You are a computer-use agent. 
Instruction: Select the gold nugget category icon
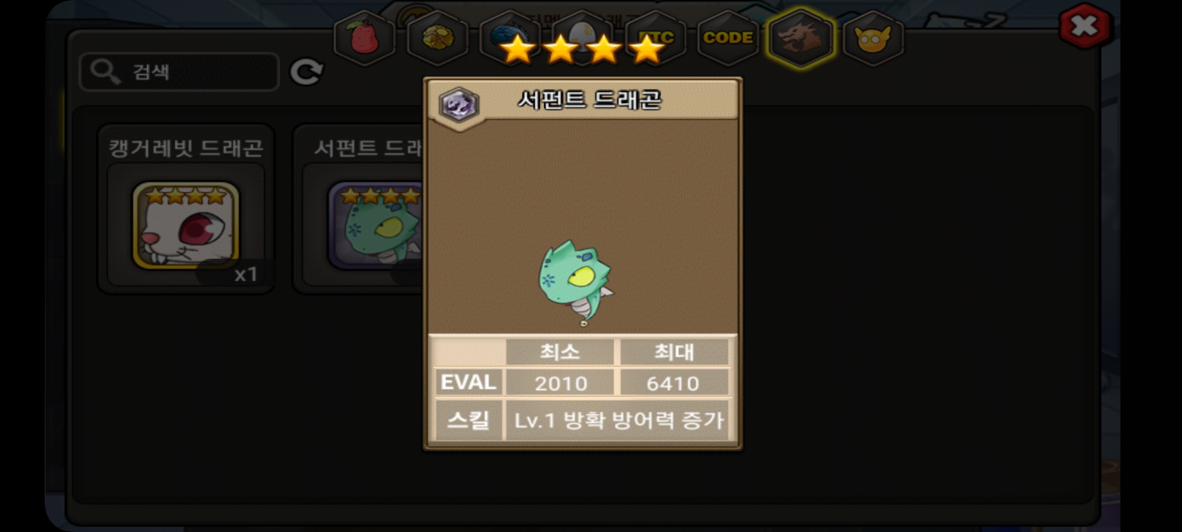coord(437,38)
